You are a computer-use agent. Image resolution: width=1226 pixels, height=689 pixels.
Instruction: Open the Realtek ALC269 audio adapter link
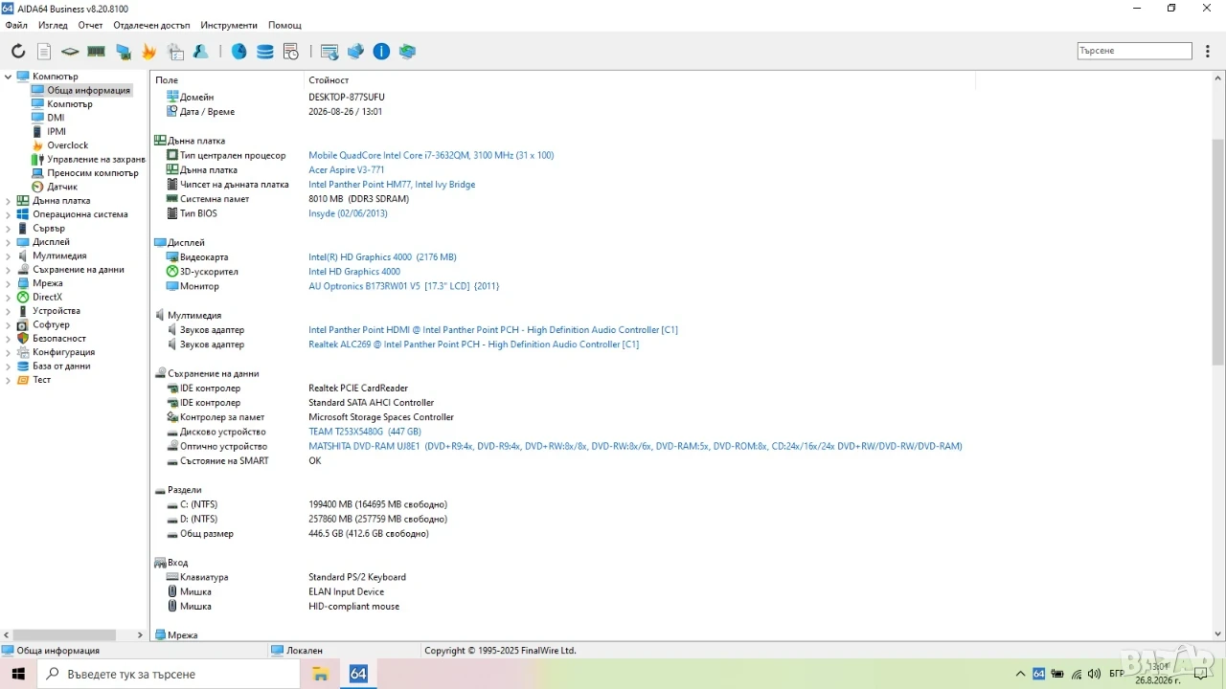coord(473,344)
